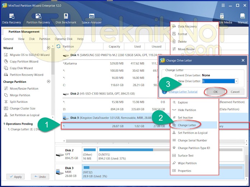Open the hamburger menu in the title bar
The width and height of the screenshot is (250, 187).
tap(223, 5)
